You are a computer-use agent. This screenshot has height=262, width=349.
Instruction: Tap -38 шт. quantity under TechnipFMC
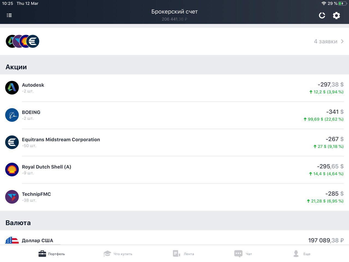pos(29,200)
